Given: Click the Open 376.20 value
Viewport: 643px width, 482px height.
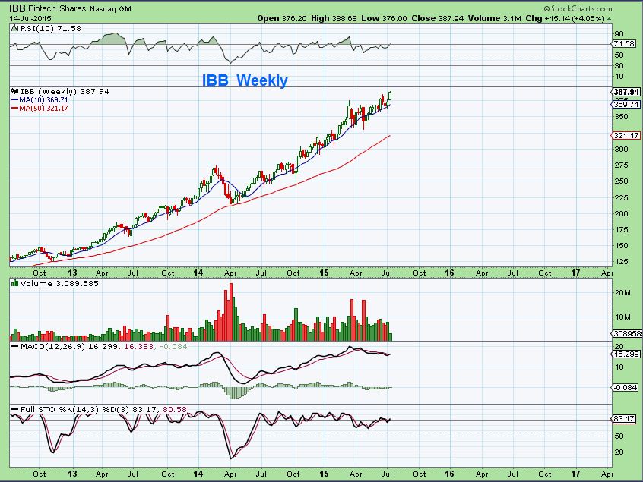Looking at the screenshot, I should [x=282, y=18].
